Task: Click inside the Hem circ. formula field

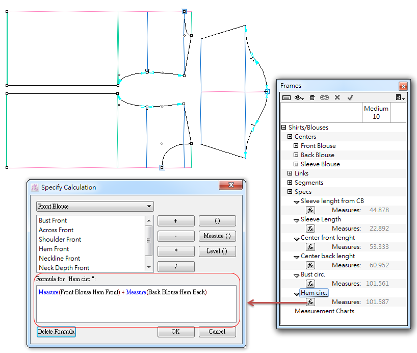Action: 135,304
